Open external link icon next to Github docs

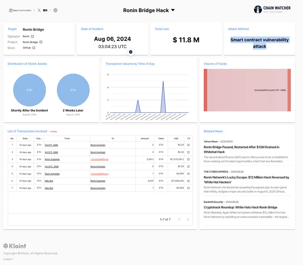[x=34, y=48]
